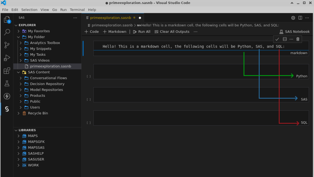Open the Source Control view icon

pos(7,45)
